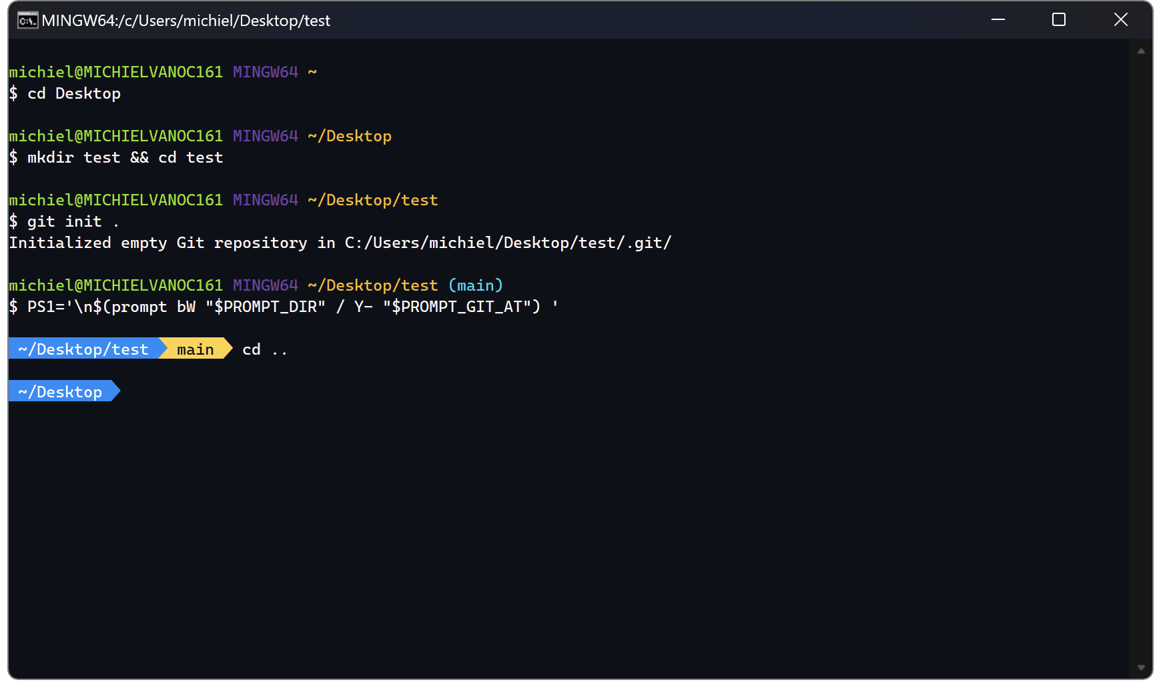Close the MINGW64 terminal window
Screen dimensions: 1161x688
tap(1120, 20)
